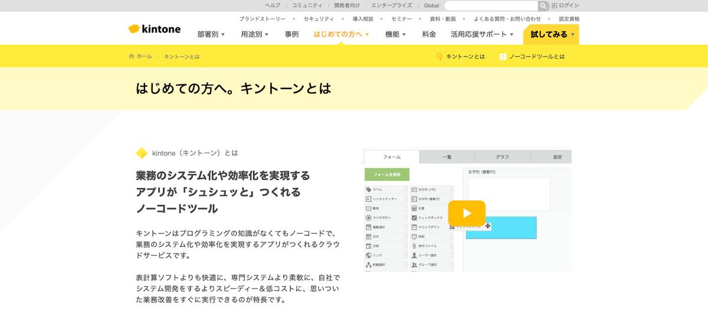Open the 料金 menu item
Viewport: 708px width, 309px height.
[429, 34]
